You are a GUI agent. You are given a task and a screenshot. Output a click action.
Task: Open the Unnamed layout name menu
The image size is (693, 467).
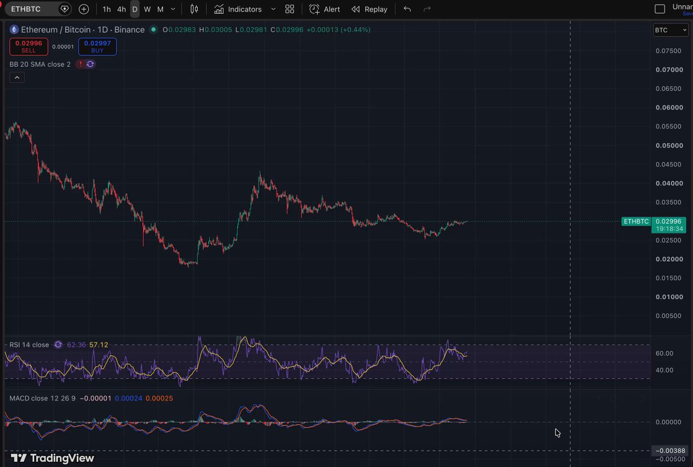[x=683, y=9]
